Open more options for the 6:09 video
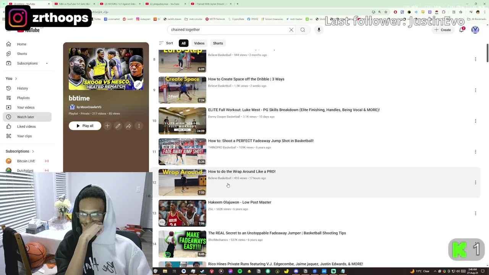 pos(476,59)
